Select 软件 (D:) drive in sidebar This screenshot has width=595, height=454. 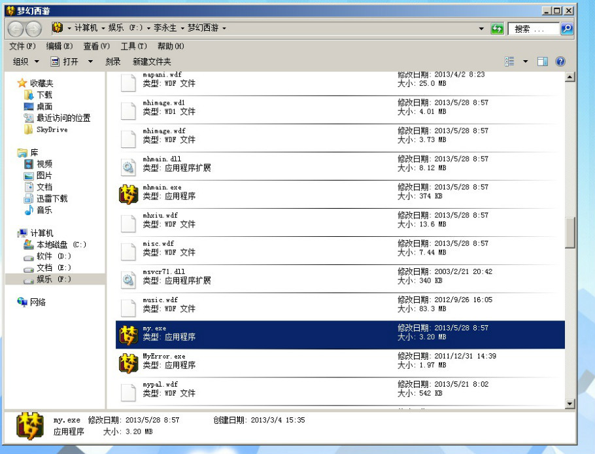(54, 256)
